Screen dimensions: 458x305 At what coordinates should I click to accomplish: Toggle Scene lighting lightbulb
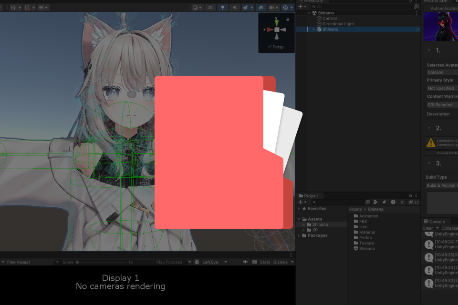(x=223, y=8)
